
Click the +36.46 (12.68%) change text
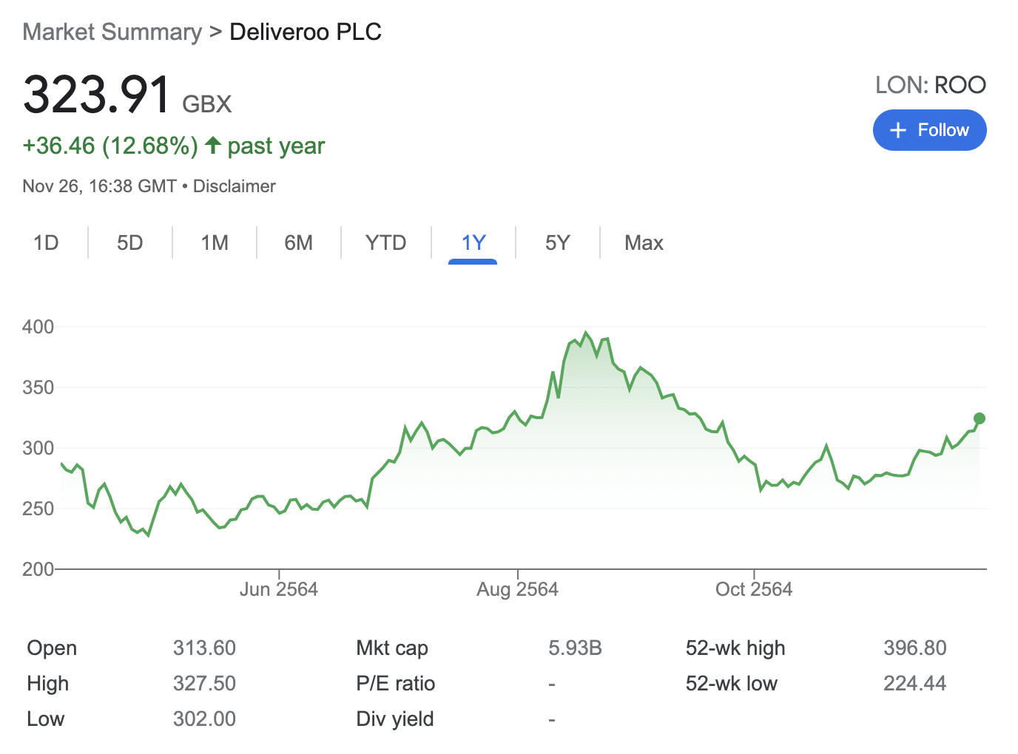(108, 146)
